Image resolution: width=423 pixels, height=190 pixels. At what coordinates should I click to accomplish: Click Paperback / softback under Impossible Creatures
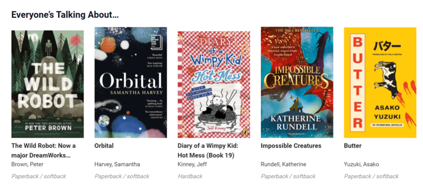(288, 176)
